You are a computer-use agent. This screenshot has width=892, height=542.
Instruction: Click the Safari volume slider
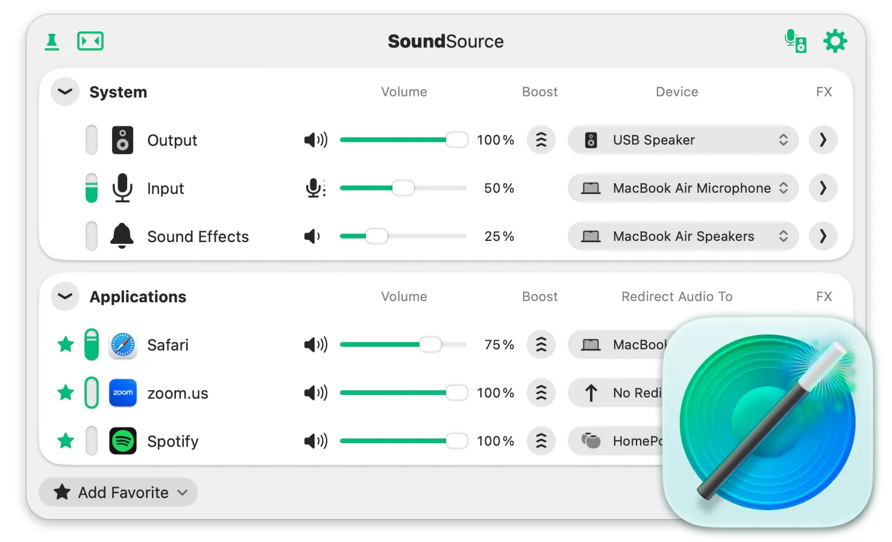[403, 345]
